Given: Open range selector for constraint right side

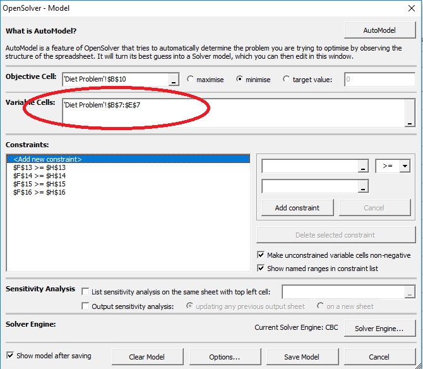Looking at the screenshot, I should coord(363,186).
